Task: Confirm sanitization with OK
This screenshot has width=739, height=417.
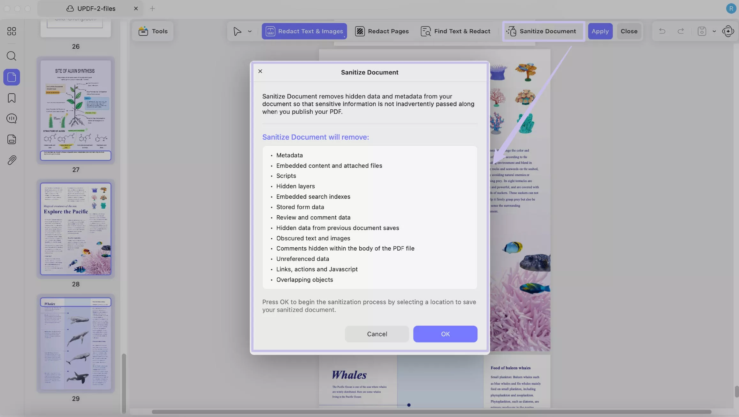Action: (x=445, y=334)
